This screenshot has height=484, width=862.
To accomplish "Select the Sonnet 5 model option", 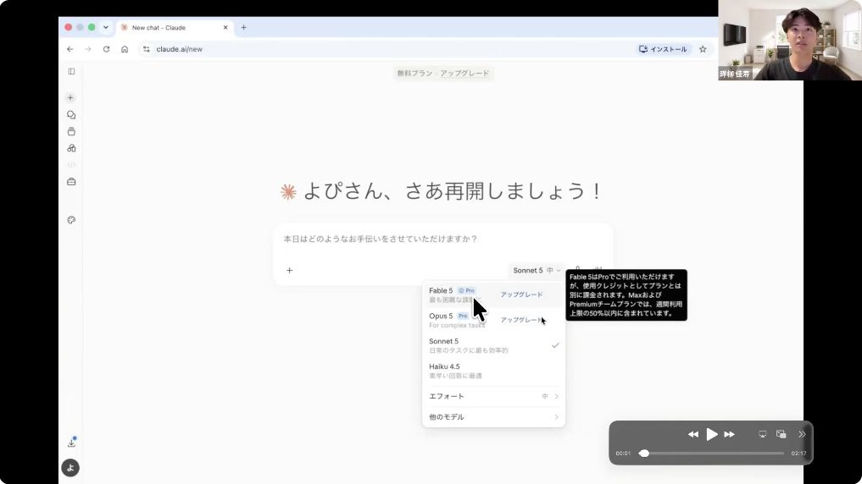I will [x=493, y=345].
